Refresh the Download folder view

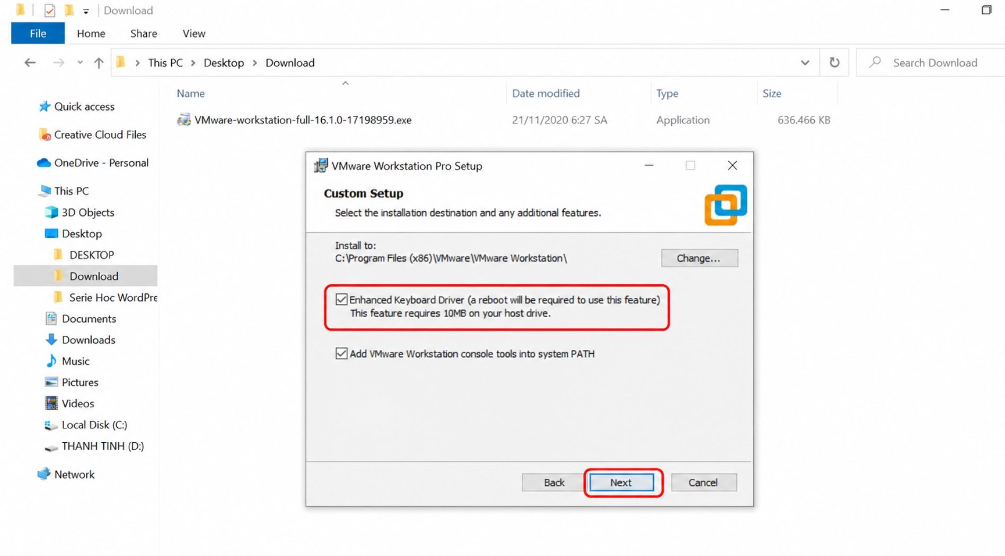coord(834,62)
